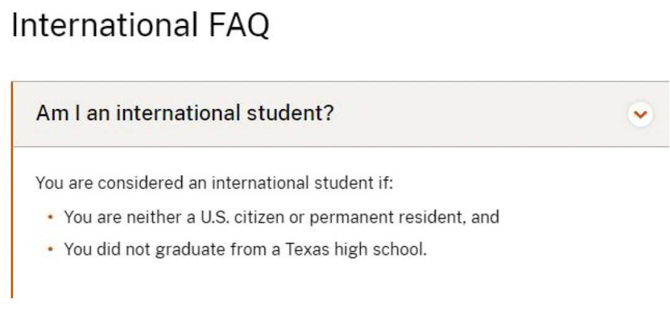
Task: Click the bullet about U.S. citizen or permanent resident
Action: pos(282,217)
